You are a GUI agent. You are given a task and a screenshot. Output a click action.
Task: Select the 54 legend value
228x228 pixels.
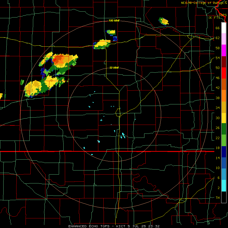pyautogui.click(x=218, y=58)
